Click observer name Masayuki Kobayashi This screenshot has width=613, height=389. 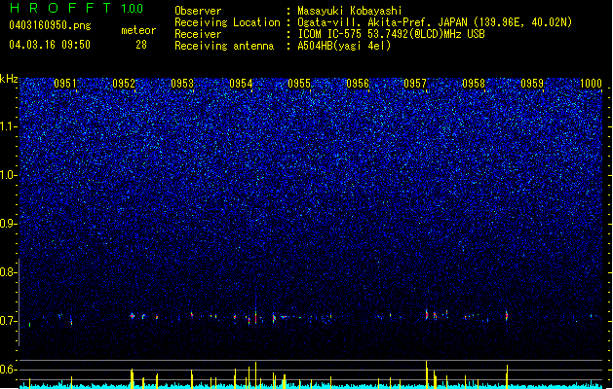pos(350,11)
